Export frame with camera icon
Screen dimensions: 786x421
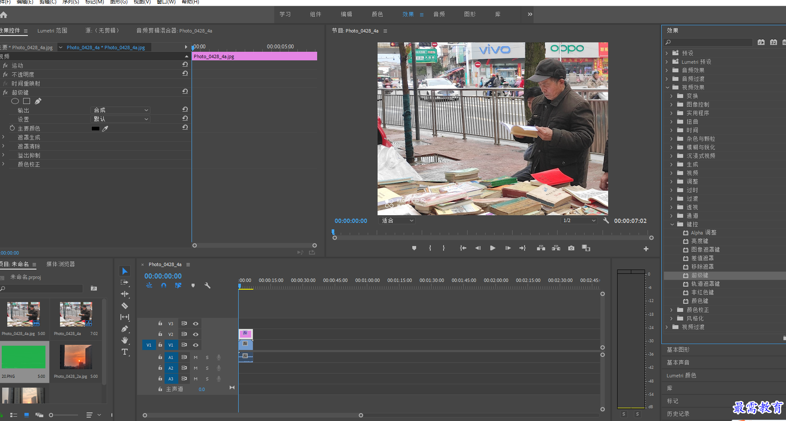(571, 248)
